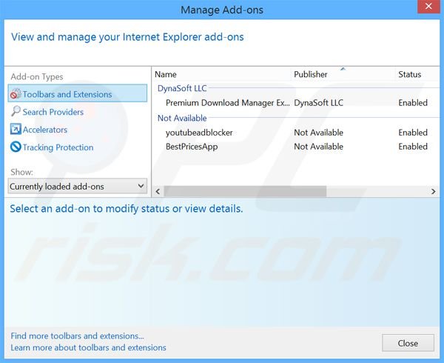Click Not Available publisher of BestPricesApp
The image size is (444, 363).
coord(318,147)
